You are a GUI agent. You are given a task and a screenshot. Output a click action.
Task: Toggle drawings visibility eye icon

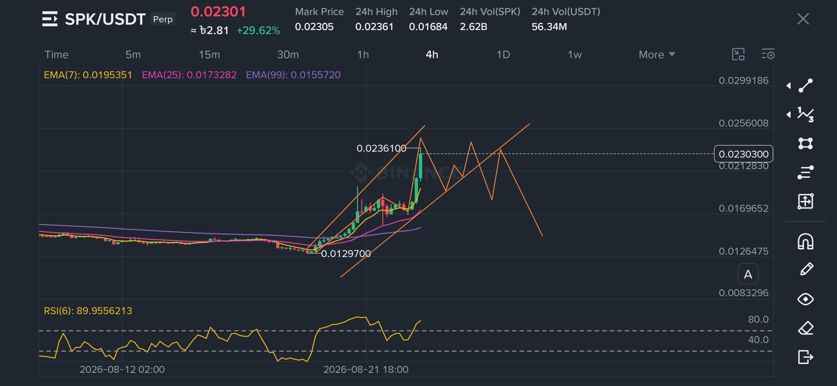[x=806, y=299]
